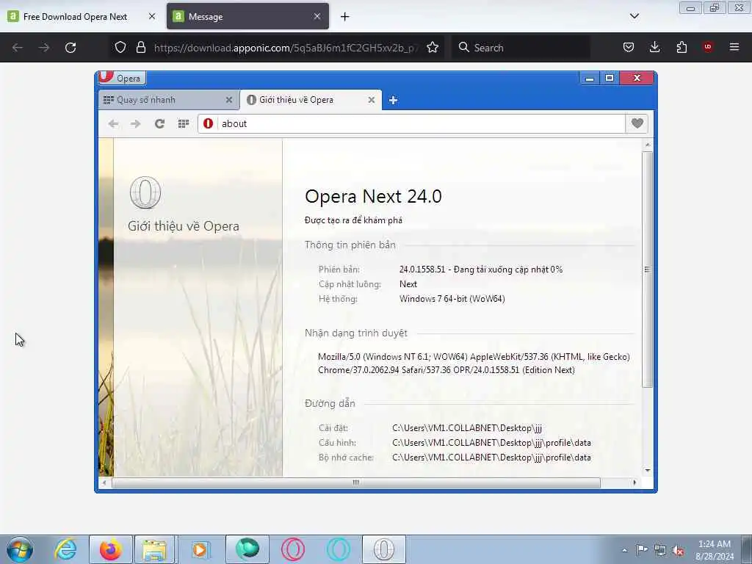Image resolution: width=752 pixels, height=564 pixels.
Task: Close Quay số nhanh tab
Action: [229, 100]
